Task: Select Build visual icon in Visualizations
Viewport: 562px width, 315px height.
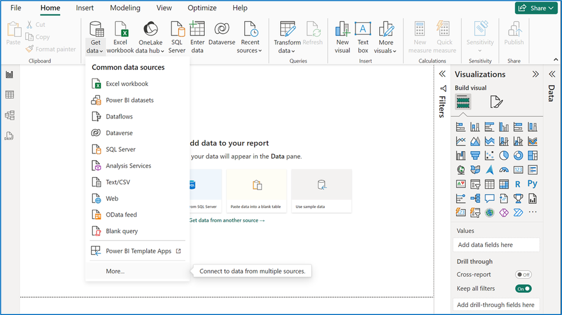Action: pos(463,102)
